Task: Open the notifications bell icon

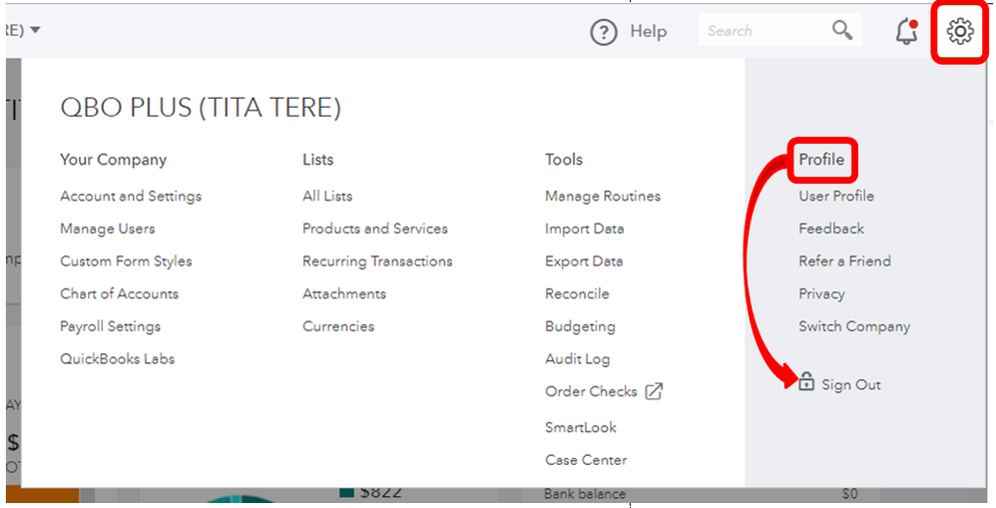Action: [x=906, y=32]
